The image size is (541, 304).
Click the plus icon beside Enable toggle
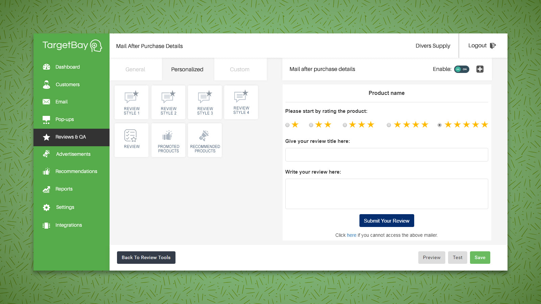[x=480, y=69]
